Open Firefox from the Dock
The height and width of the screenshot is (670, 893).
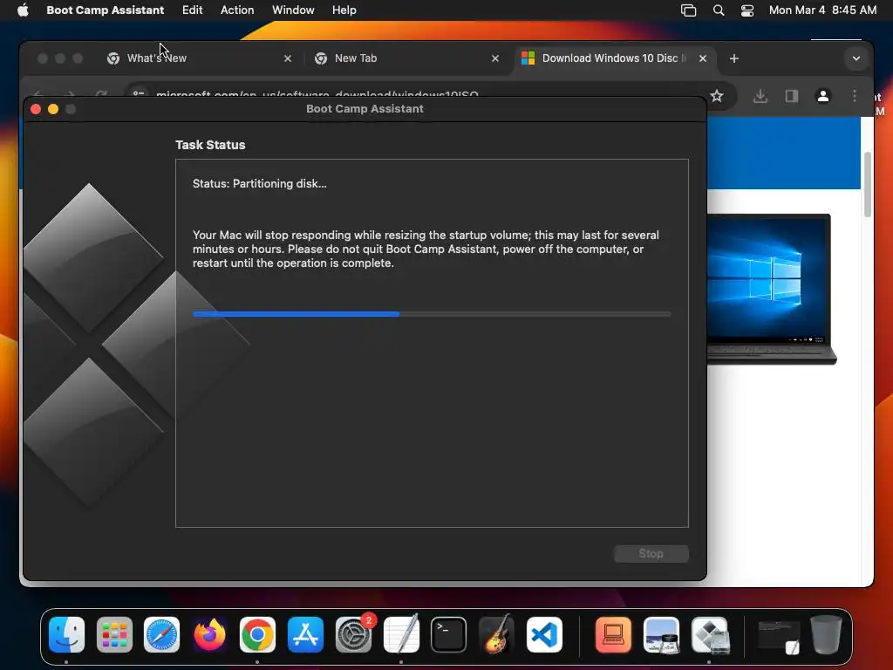tap(209, 634)
